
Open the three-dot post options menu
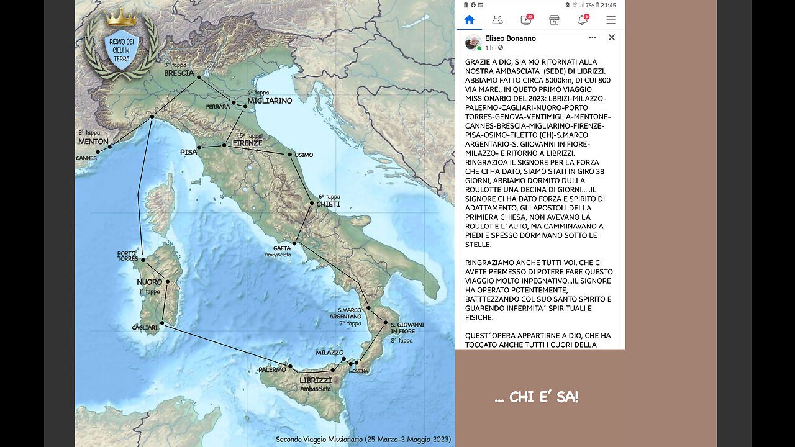(593, 37)
